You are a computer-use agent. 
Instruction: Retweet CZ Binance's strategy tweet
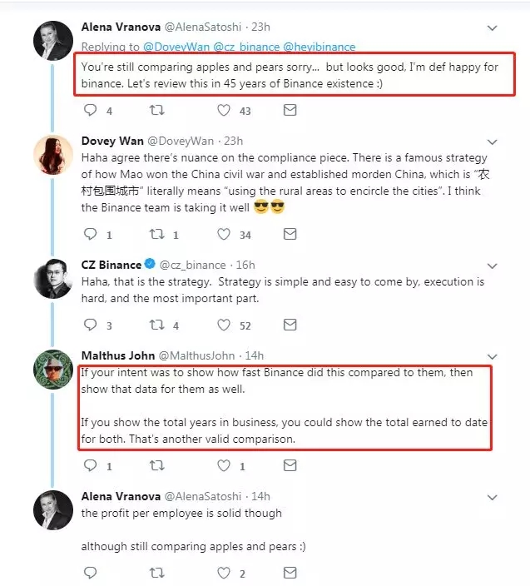(x=156, y=325)
